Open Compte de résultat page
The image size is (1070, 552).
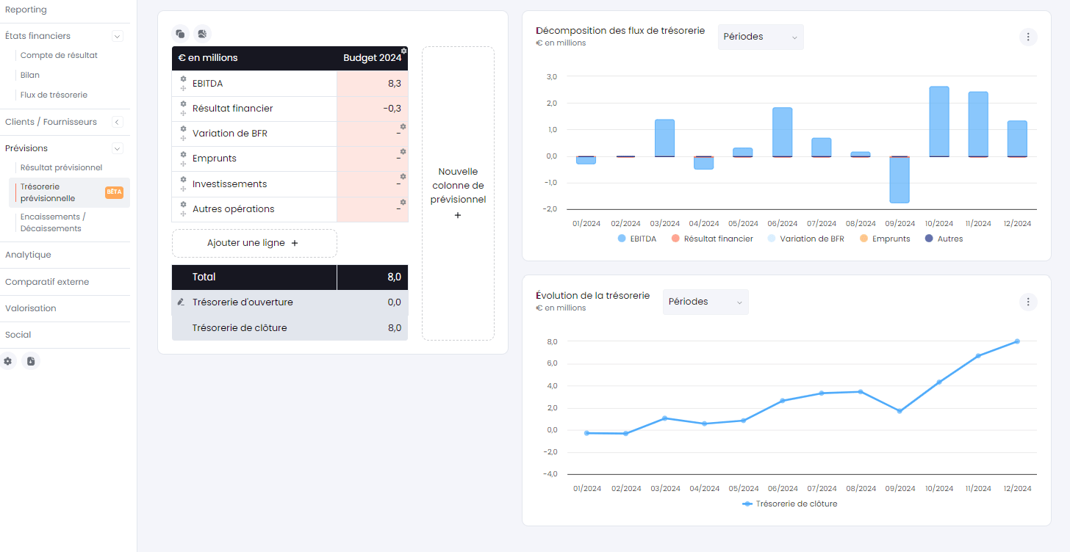tap(59, 55)
